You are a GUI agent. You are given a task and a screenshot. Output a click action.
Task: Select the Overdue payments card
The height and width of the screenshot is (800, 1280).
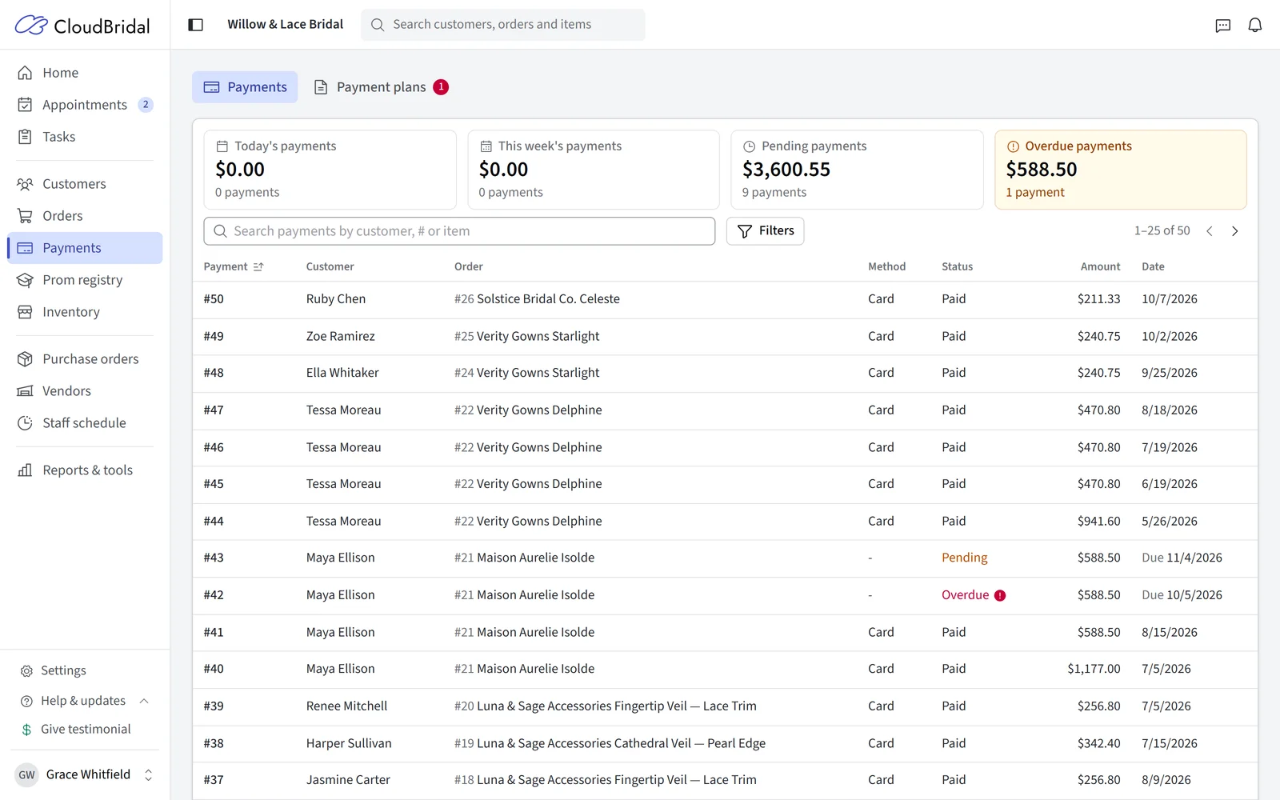coord(1120,170)
